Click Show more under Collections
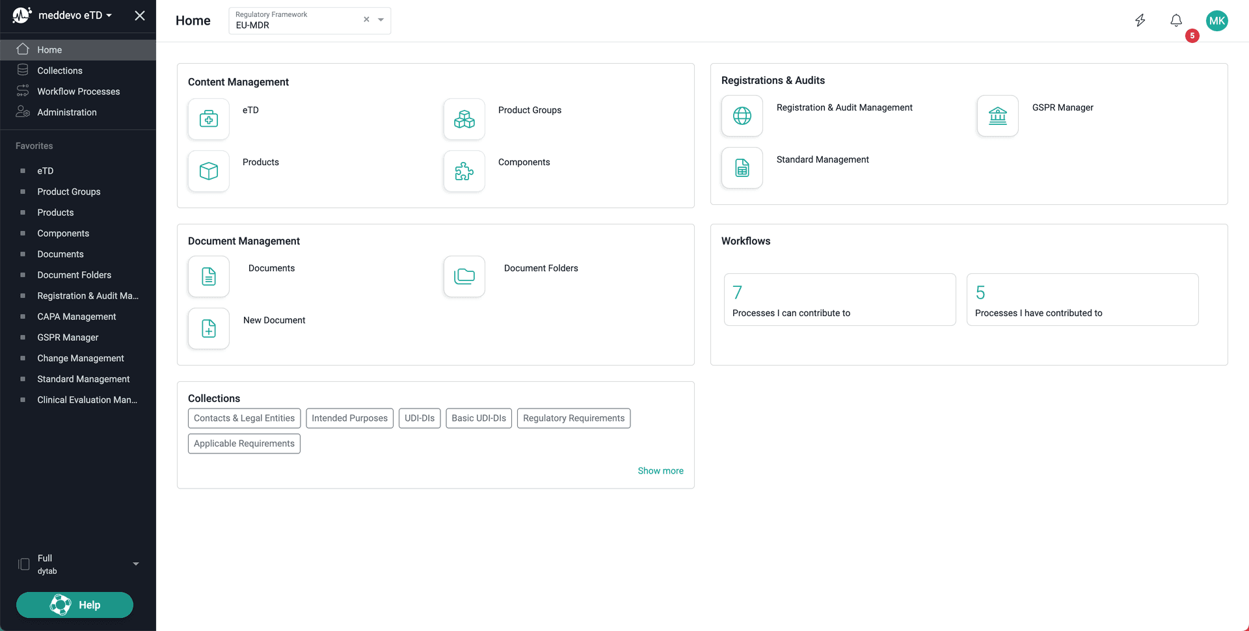The width and height of the screenshot is (1249, 631). pyautogui.click(x=660, y=471)
